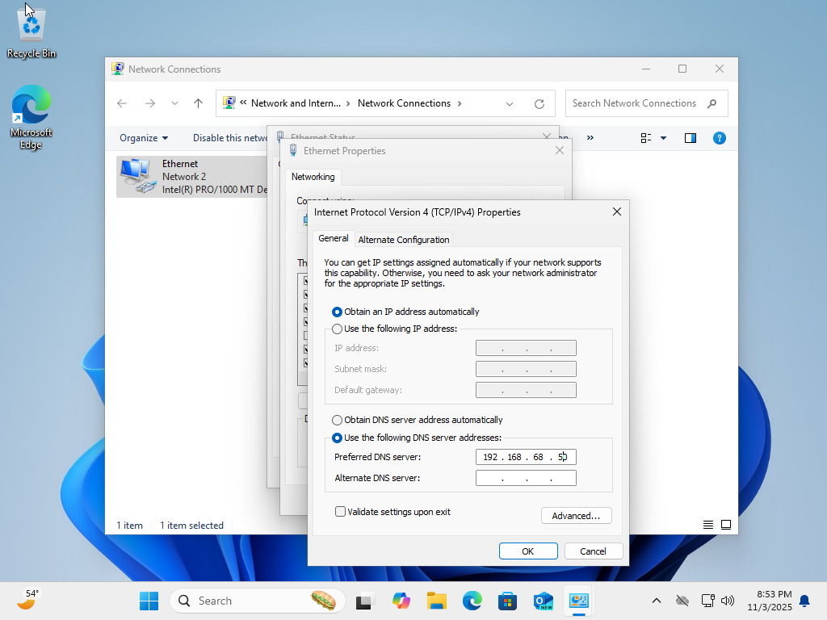Open Microsoft Edge from the desktop
The height and width of the screenshot is (620, 827).
click(31, 105)
